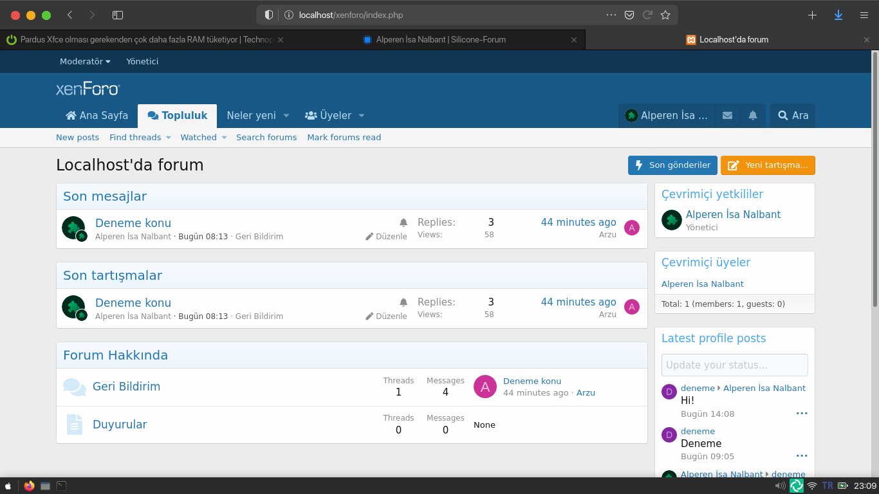The width and height of the screenshot is (879, 494).
Task: Open the Geri Bildirim forum title
Action: point(126,387)
